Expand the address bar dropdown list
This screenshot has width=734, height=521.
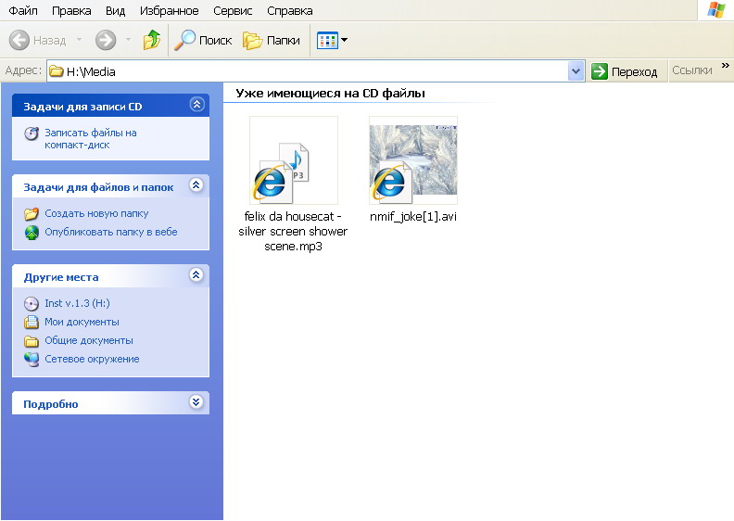pyautogui.click(x=576, y=71)
